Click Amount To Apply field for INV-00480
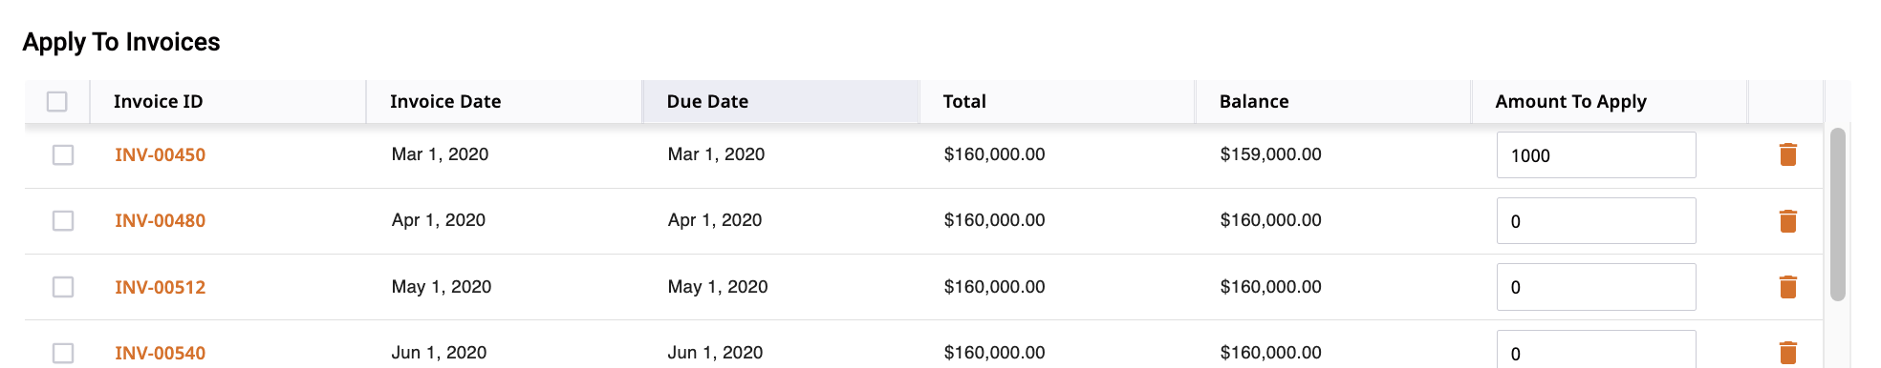Image resolution: width=1881 pixels, height=368 pixels. click(1596, 221)
